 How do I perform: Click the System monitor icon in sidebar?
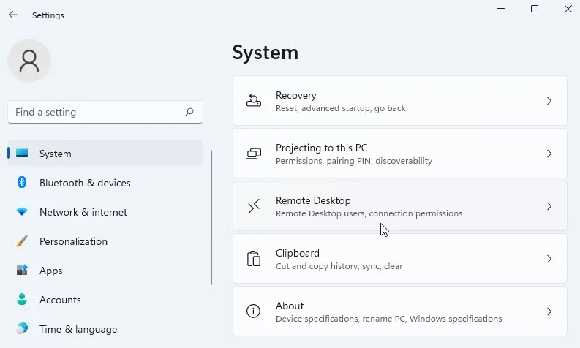pyautogui.click(x=22, y=153)
